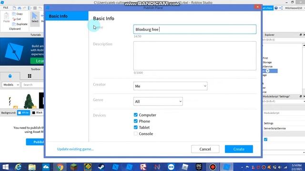Undock the Explorer panel

click(301, 35)
